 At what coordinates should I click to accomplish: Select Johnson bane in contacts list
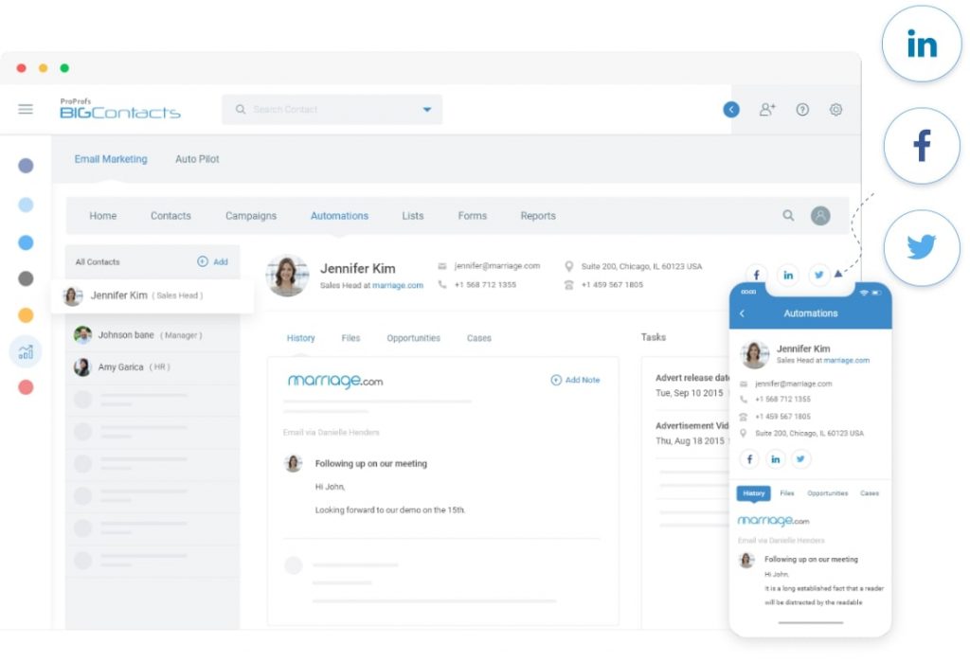[153, 335]
